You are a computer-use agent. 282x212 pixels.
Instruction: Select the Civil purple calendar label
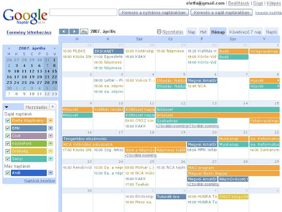click(29, 136)
